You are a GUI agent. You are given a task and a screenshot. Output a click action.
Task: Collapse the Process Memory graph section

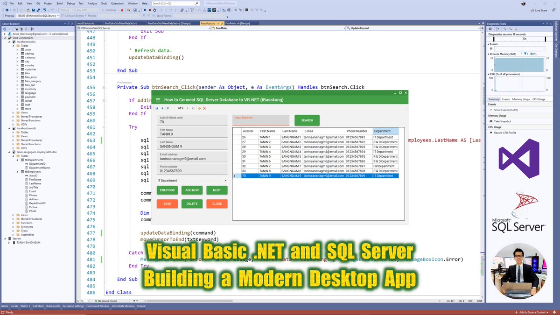[489, 54]
